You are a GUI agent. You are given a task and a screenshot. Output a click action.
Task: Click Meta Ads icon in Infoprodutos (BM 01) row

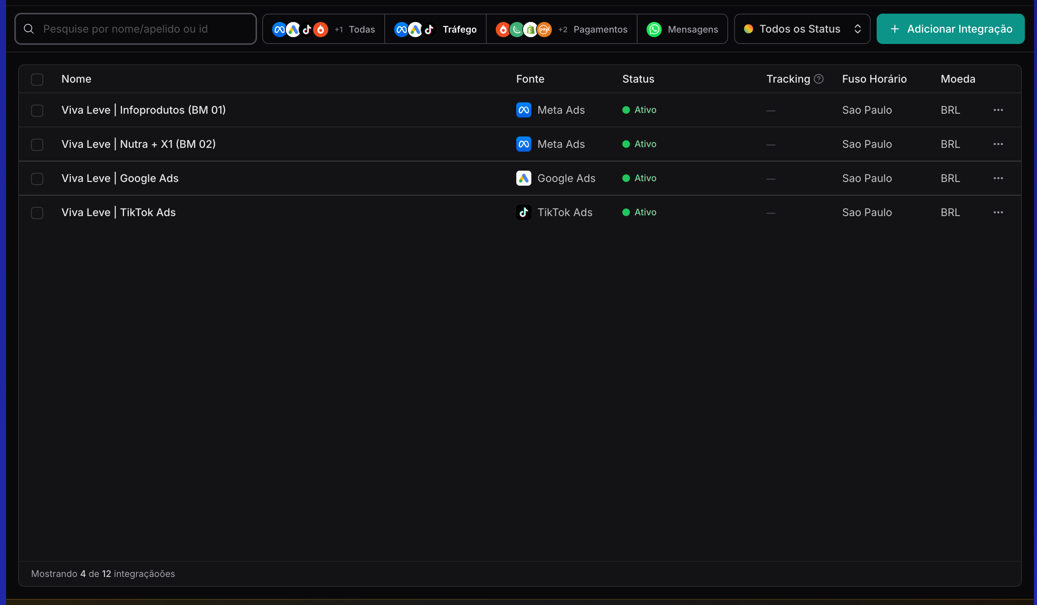pos(523,110)
